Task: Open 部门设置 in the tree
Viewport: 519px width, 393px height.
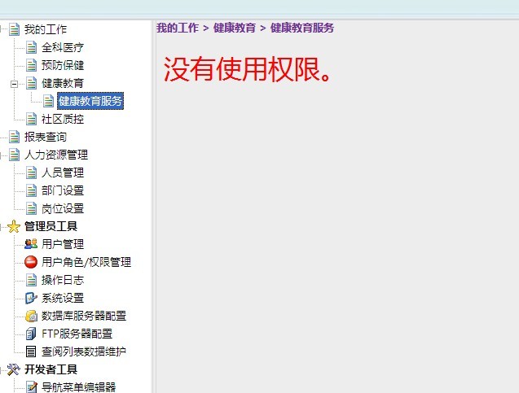Action: (x=63, y=190)
